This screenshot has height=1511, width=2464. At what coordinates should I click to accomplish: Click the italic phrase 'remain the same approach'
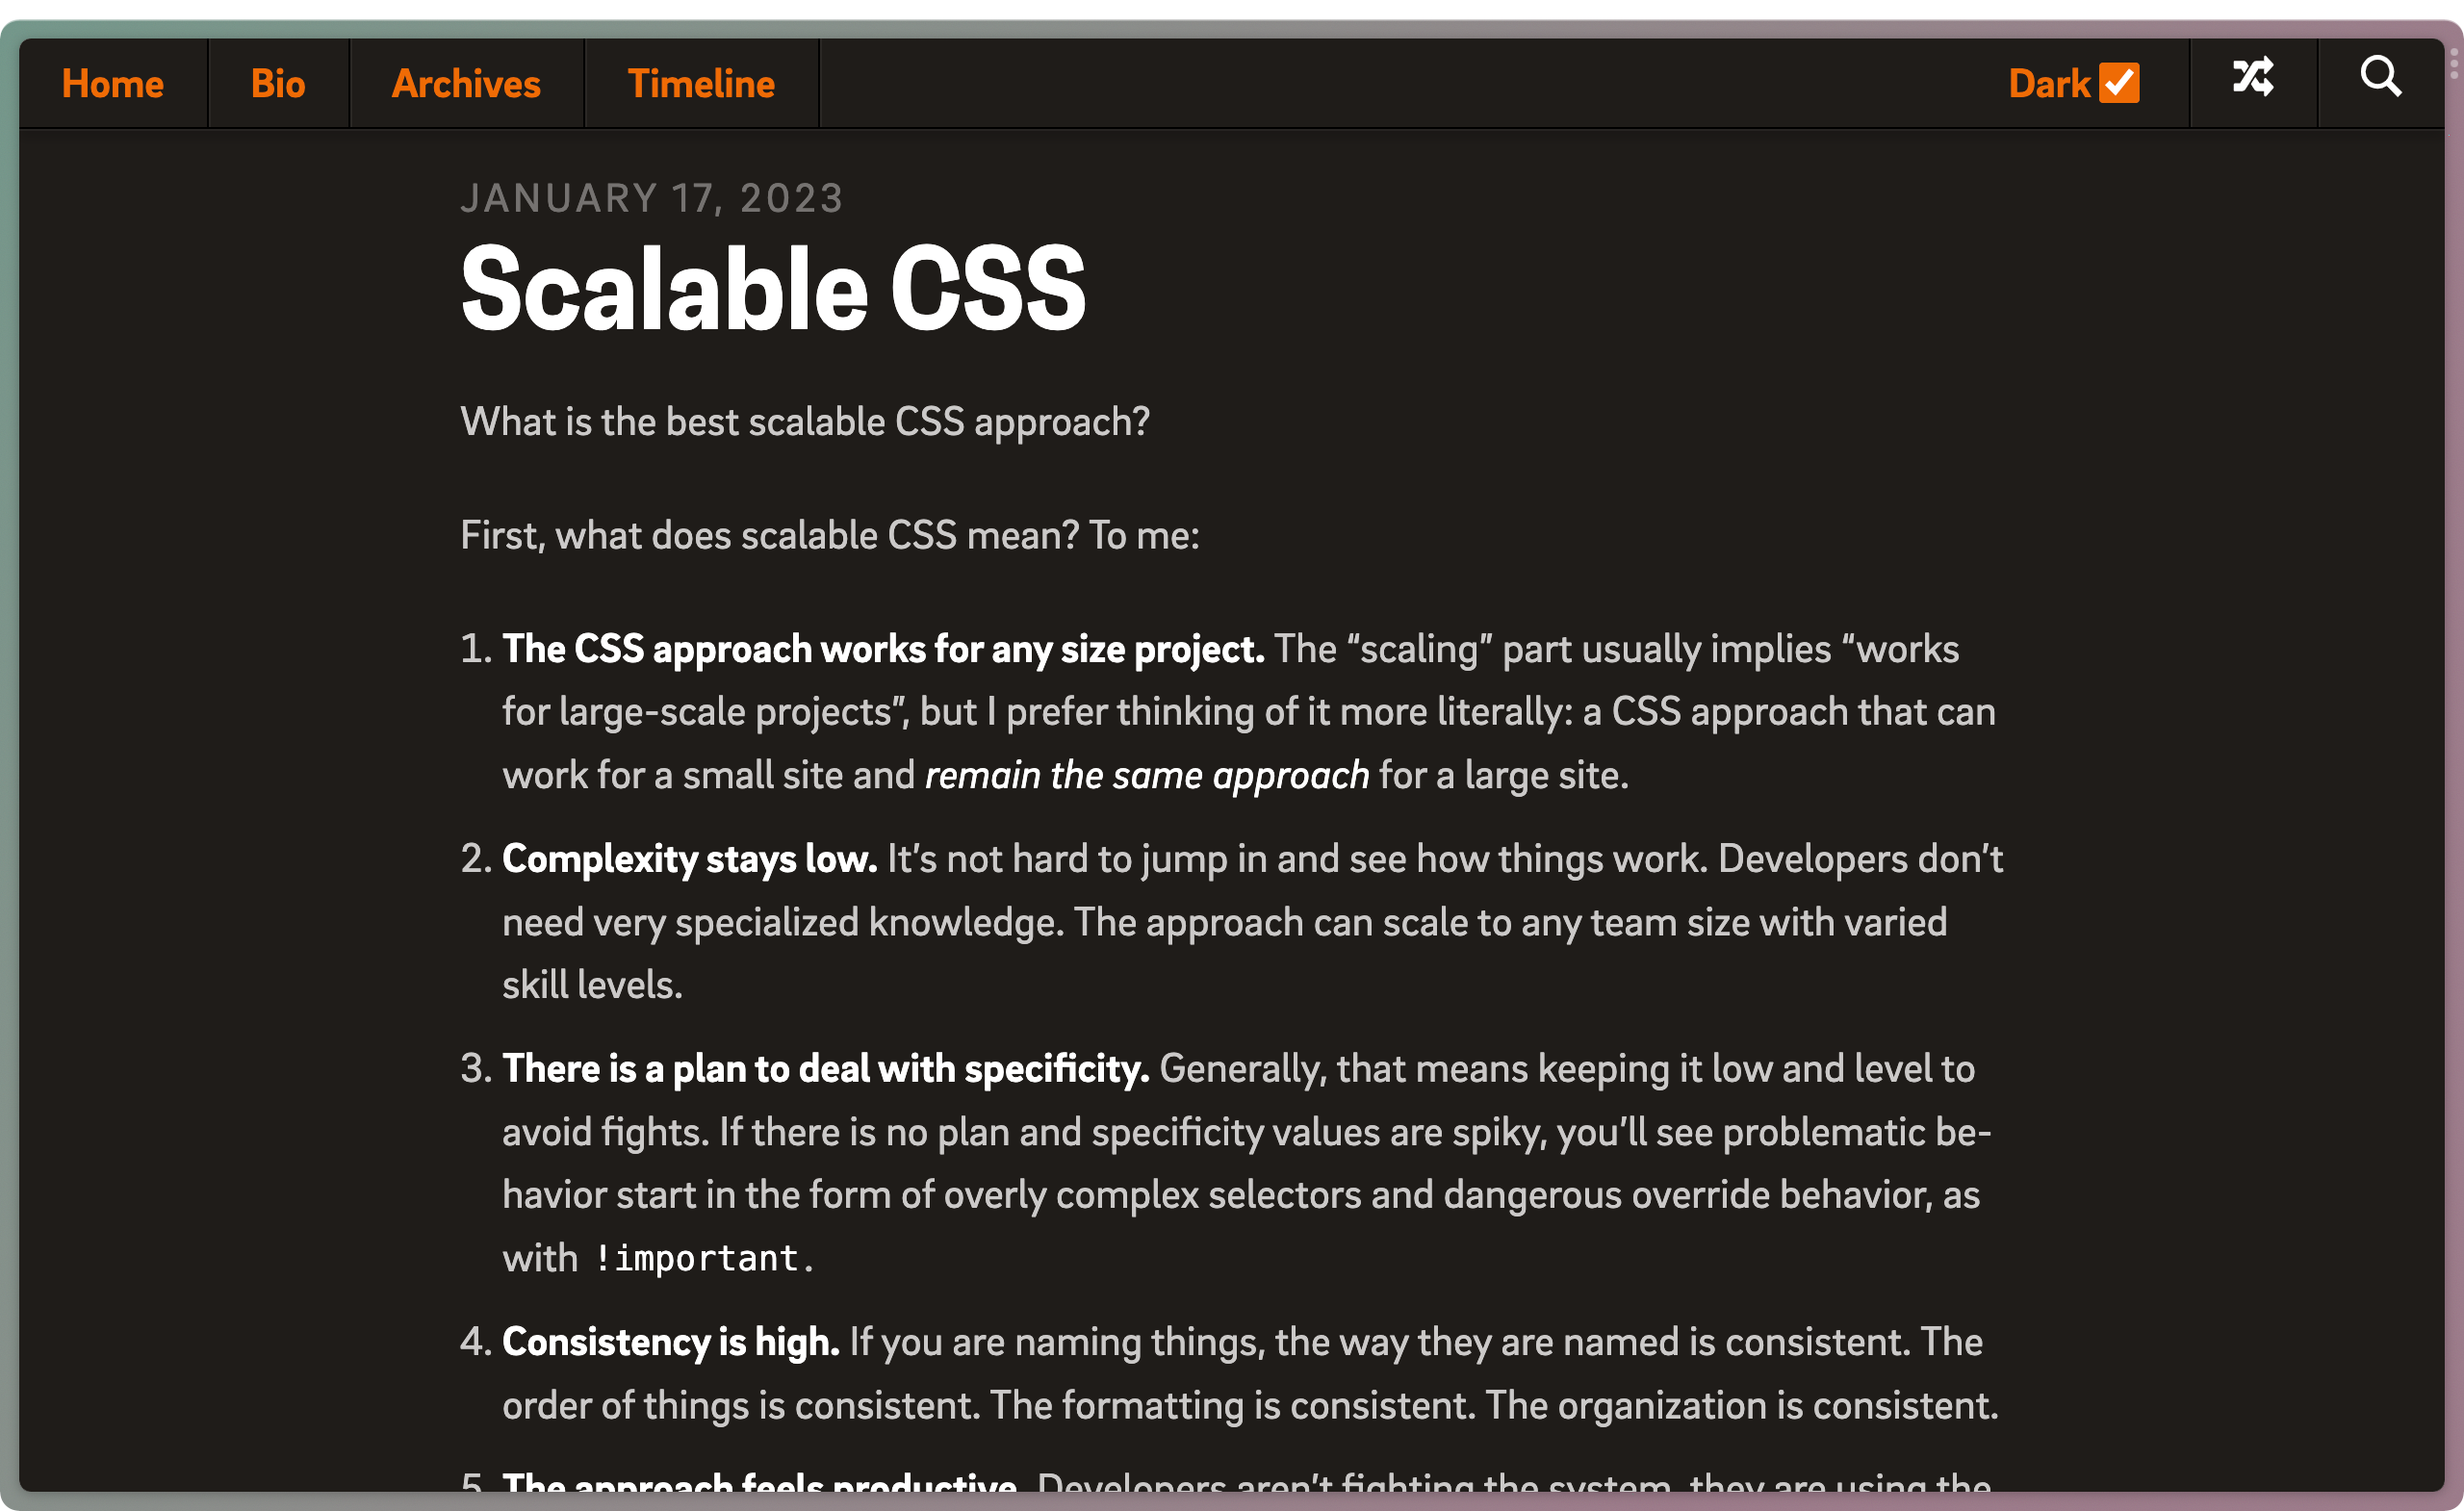(1146, 774)
